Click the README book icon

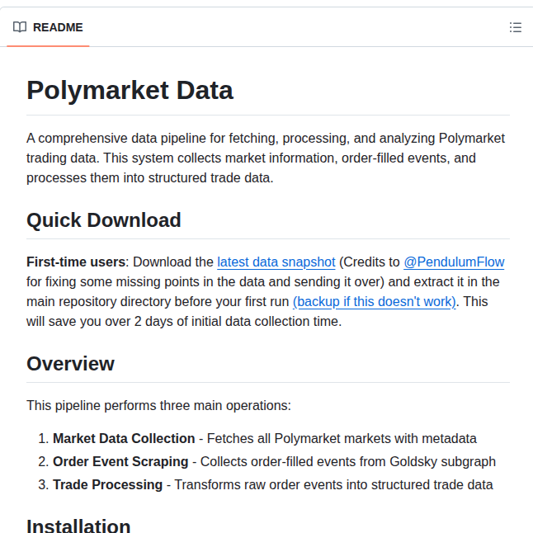point(20,27)
